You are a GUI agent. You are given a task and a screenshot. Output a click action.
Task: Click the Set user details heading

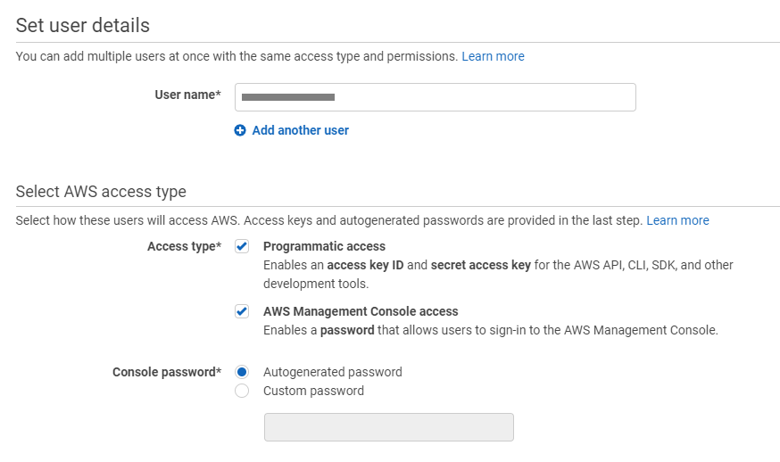[x=83, y=25]
